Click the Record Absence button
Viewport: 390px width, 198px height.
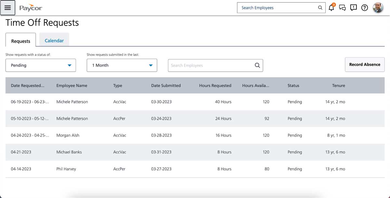click(365, 64)
